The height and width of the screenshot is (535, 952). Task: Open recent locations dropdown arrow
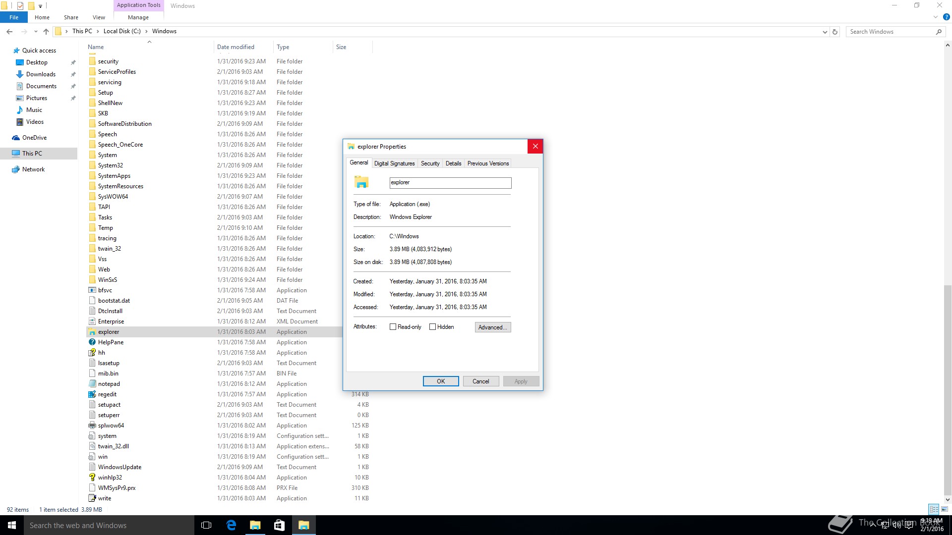36,32
